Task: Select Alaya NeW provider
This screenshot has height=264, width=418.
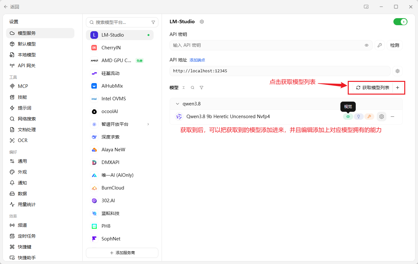Action: 120,150
